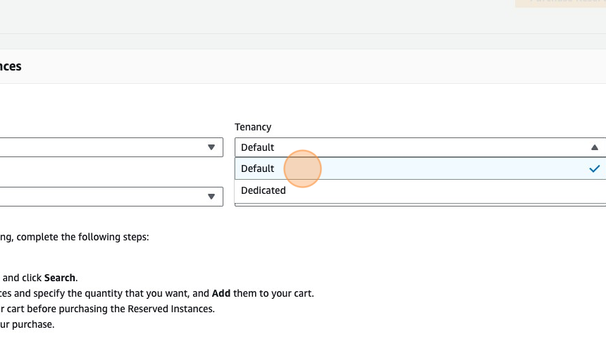
Task: Click the gray header strip above the panel
Action: (282, 18)
